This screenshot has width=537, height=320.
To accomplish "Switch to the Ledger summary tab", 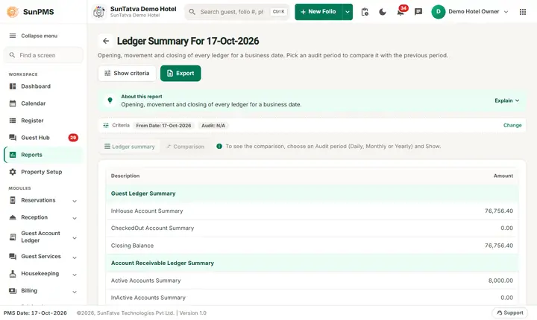I will click(130, 147).
